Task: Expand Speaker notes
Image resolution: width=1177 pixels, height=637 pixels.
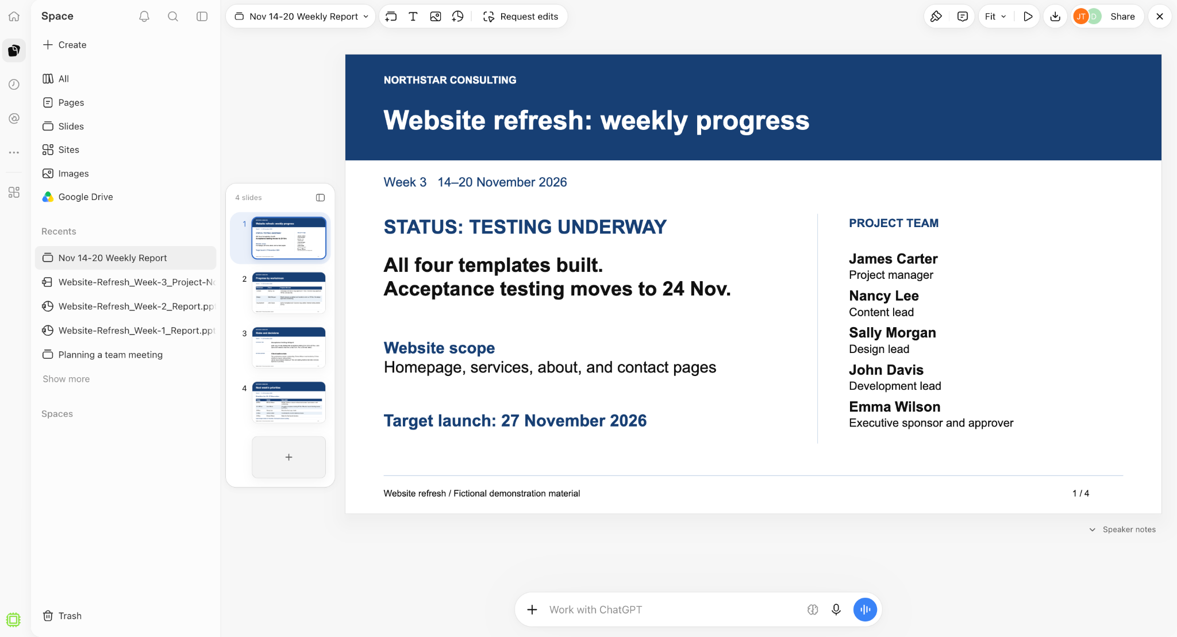Action: (1122, 529)
